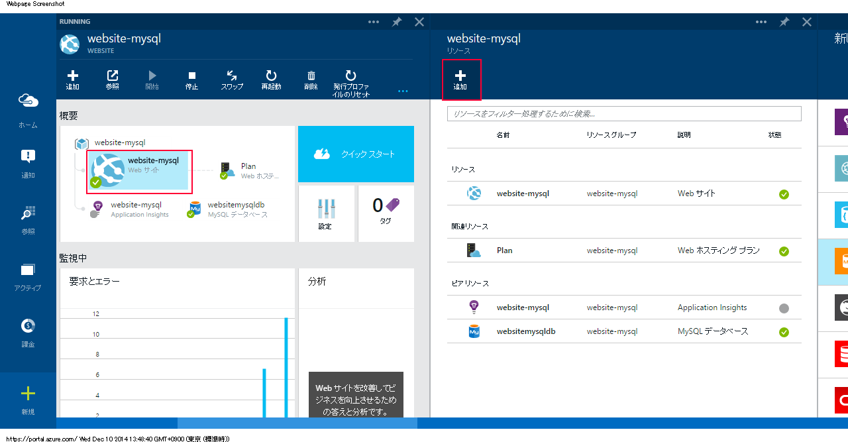
Task: Click 追加 in the website blade toolbar
Action: pos(73,80)
